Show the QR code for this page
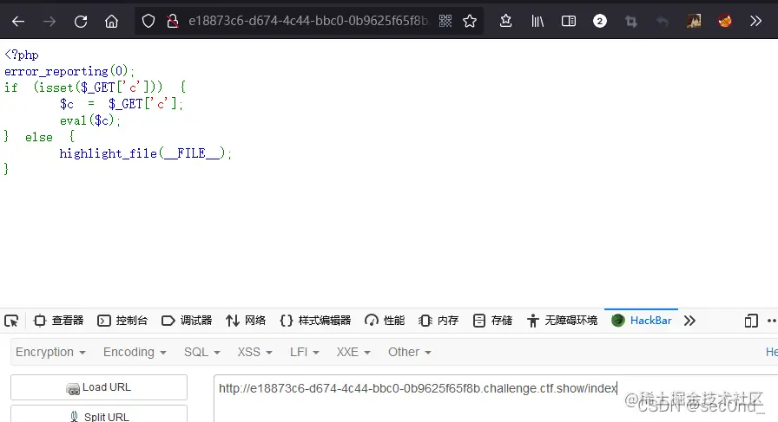The height and width of the screenshot is (422, 778). coord(445,21)
